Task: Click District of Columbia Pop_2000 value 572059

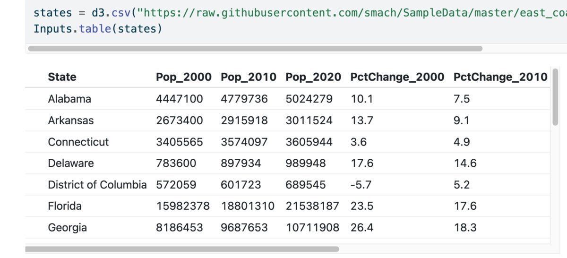Action: 176,184
